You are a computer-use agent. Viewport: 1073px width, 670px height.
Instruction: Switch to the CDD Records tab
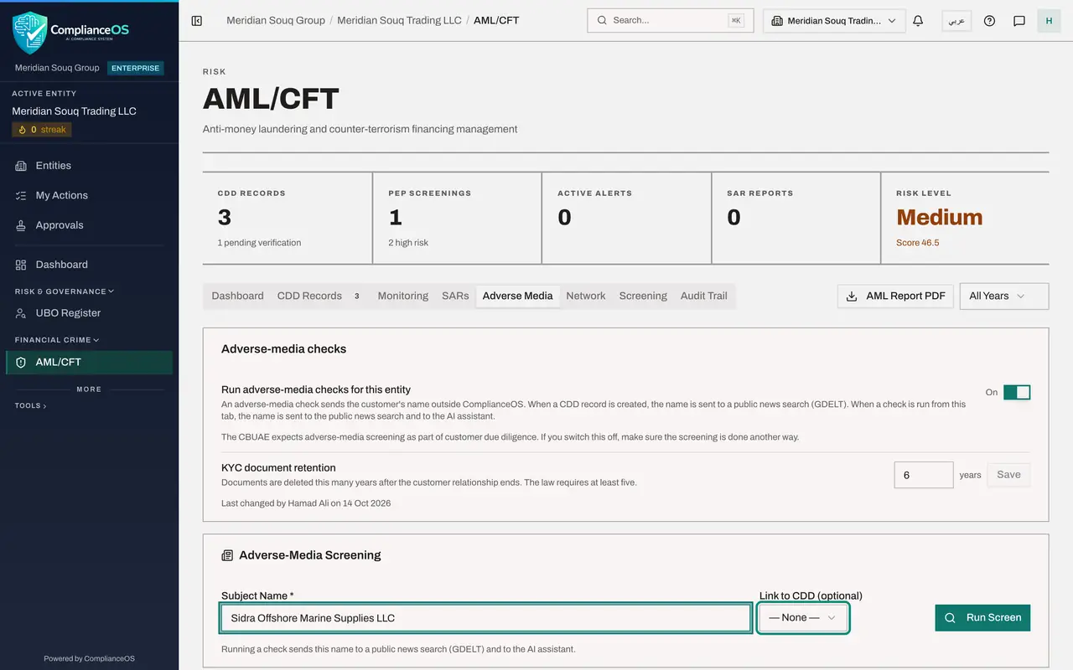pyautogui.click(x=319, y=296)
